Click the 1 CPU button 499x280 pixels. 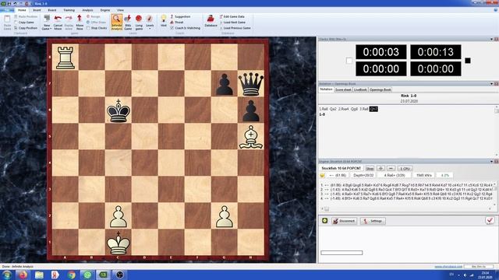(405, 168)
